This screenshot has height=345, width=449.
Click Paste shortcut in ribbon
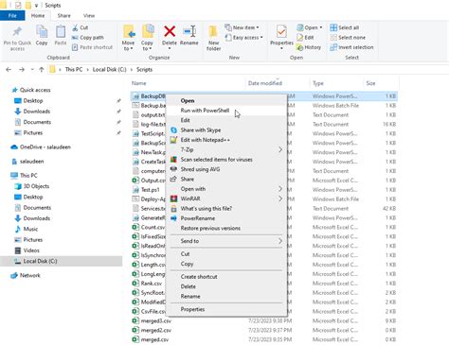tap(92, 47)
